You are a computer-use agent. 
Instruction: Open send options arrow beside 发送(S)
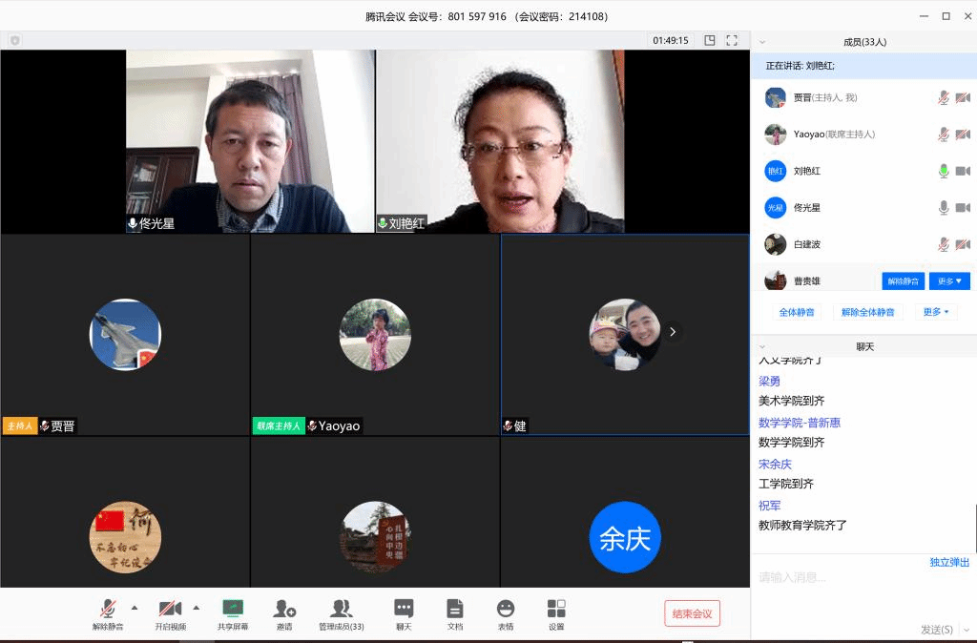tap(966, 630)
